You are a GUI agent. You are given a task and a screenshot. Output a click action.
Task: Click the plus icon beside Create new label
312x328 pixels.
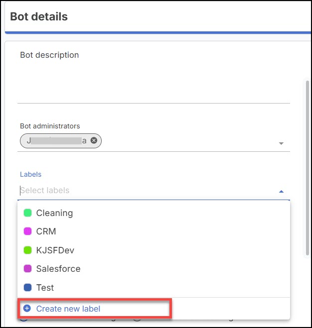tap(27, 308)
